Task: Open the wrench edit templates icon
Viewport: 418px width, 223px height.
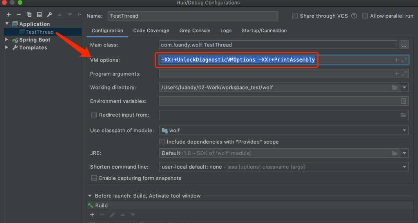Action: click(x=49, y=14)
